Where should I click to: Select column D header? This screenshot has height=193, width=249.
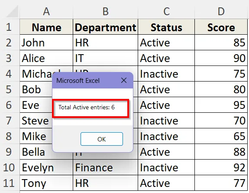point(221,11)
